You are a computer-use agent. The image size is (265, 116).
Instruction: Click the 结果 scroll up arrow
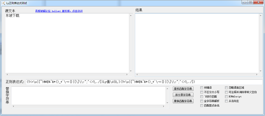click(261, 15)
